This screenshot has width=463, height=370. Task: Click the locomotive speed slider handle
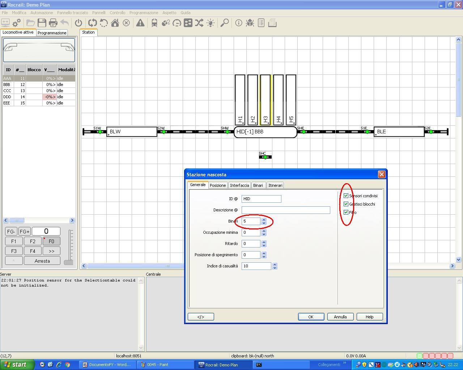[69, 262]
